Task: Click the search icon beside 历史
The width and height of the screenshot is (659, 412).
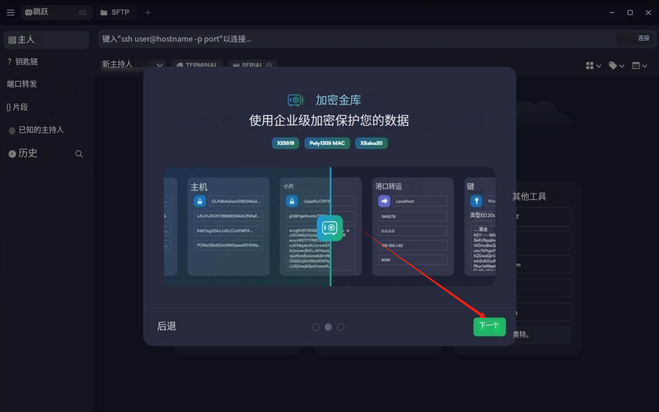Action: 79,154
